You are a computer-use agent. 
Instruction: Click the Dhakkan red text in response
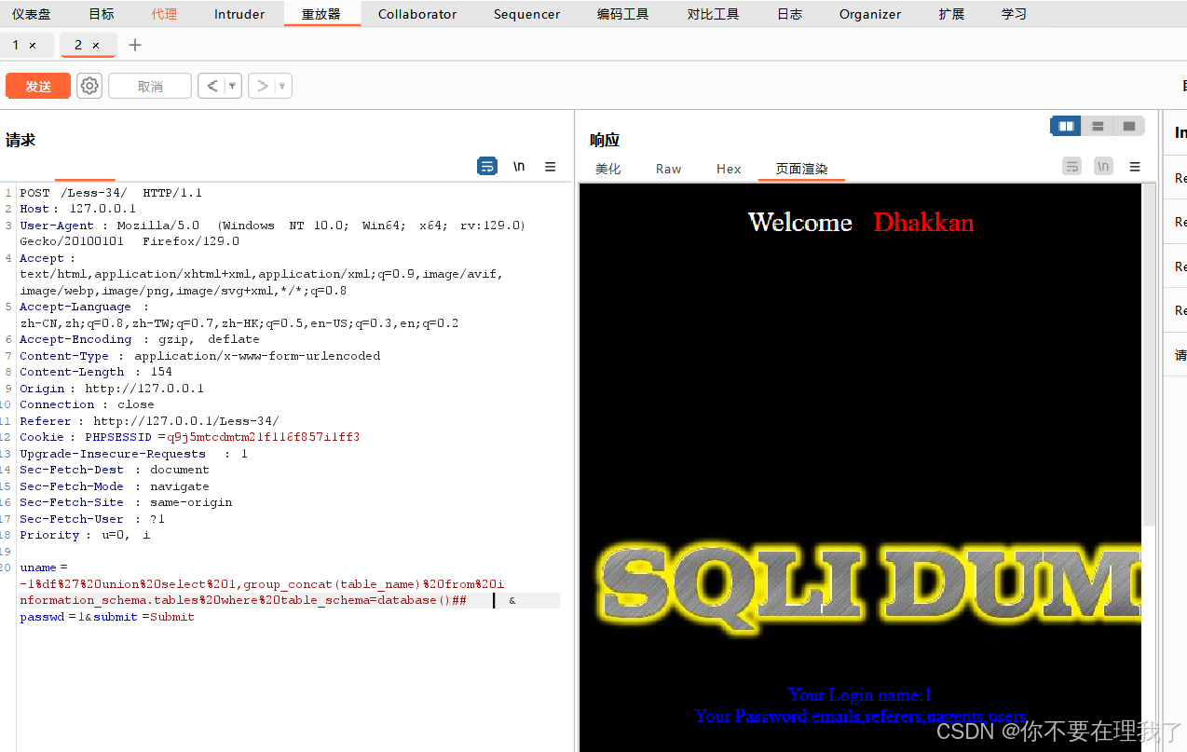tap(923, 222)
